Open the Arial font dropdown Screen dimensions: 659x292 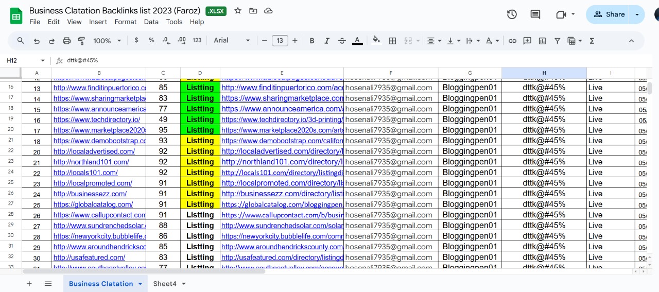(x=232, y=41)
